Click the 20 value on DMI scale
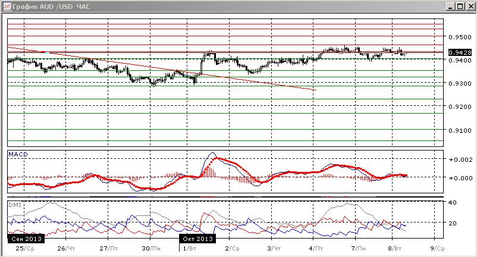This screenshot has height=257, width=477. point(453,223)
